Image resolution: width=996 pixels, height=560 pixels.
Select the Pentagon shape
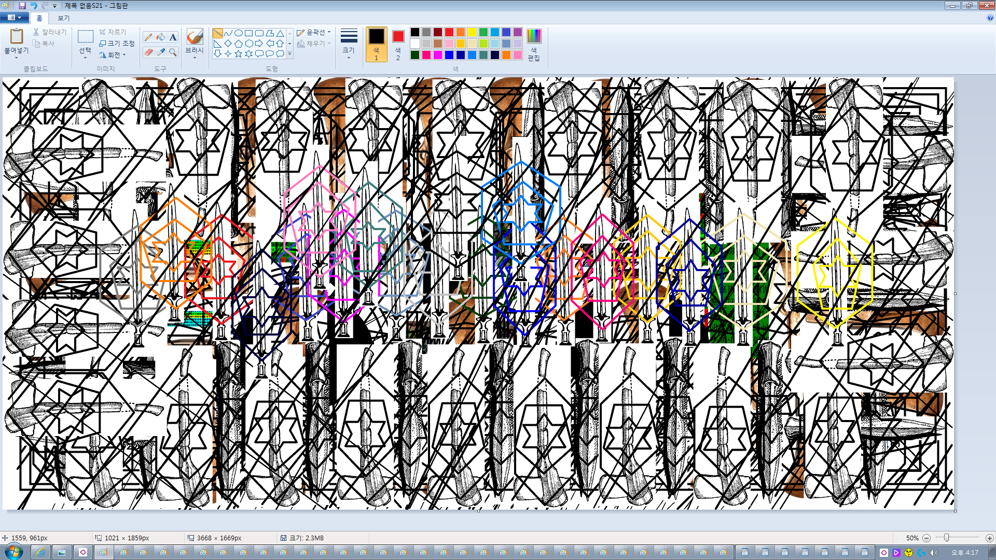[x=239, y=44]
